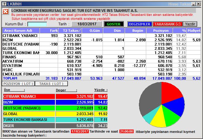Click the 21:00:00 time in footer
Viewport: 203px width, 139px height.
(127, 131)
